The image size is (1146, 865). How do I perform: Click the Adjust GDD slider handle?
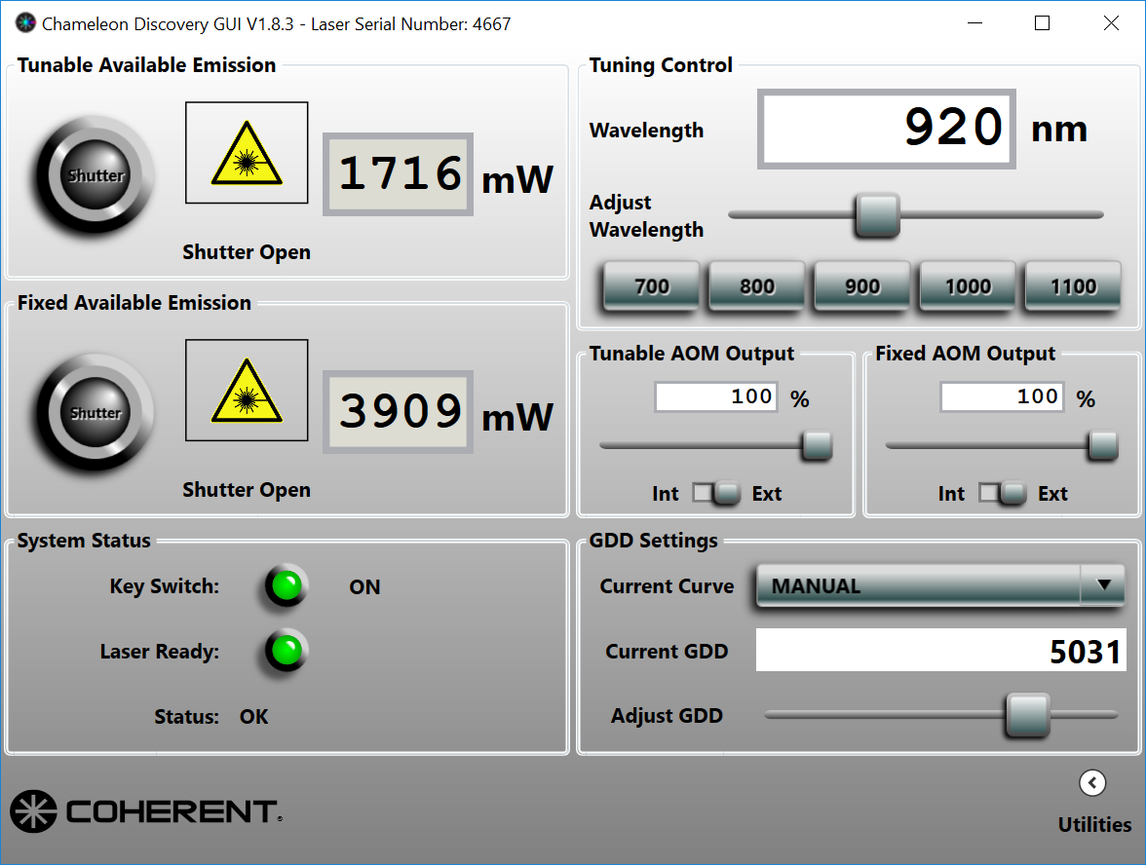1027,715
